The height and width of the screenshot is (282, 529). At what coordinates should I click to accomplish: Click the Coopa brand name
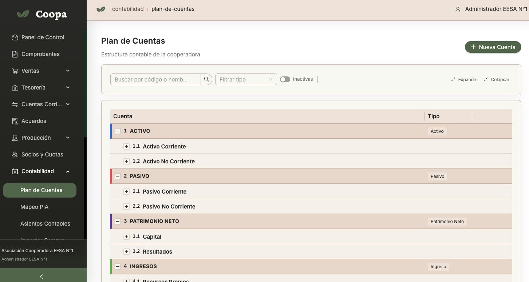coord(51,14)
